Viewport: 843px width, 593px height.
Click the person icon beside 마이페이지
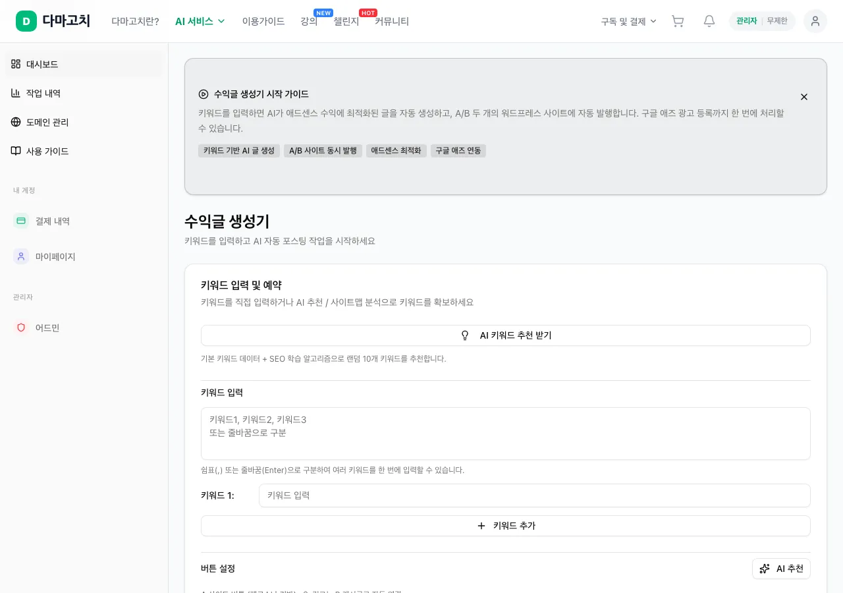(21, 256)
